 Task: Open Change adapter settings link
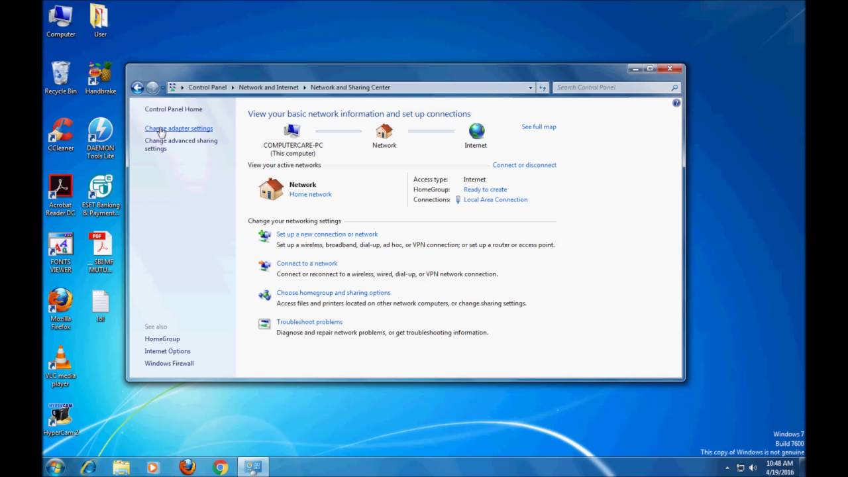point(179,129)
